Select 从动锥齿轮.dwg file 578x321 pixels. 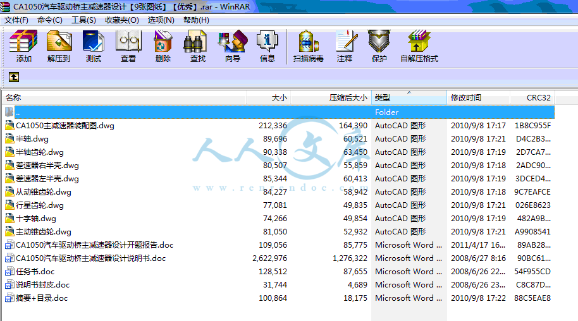point(44,192)
